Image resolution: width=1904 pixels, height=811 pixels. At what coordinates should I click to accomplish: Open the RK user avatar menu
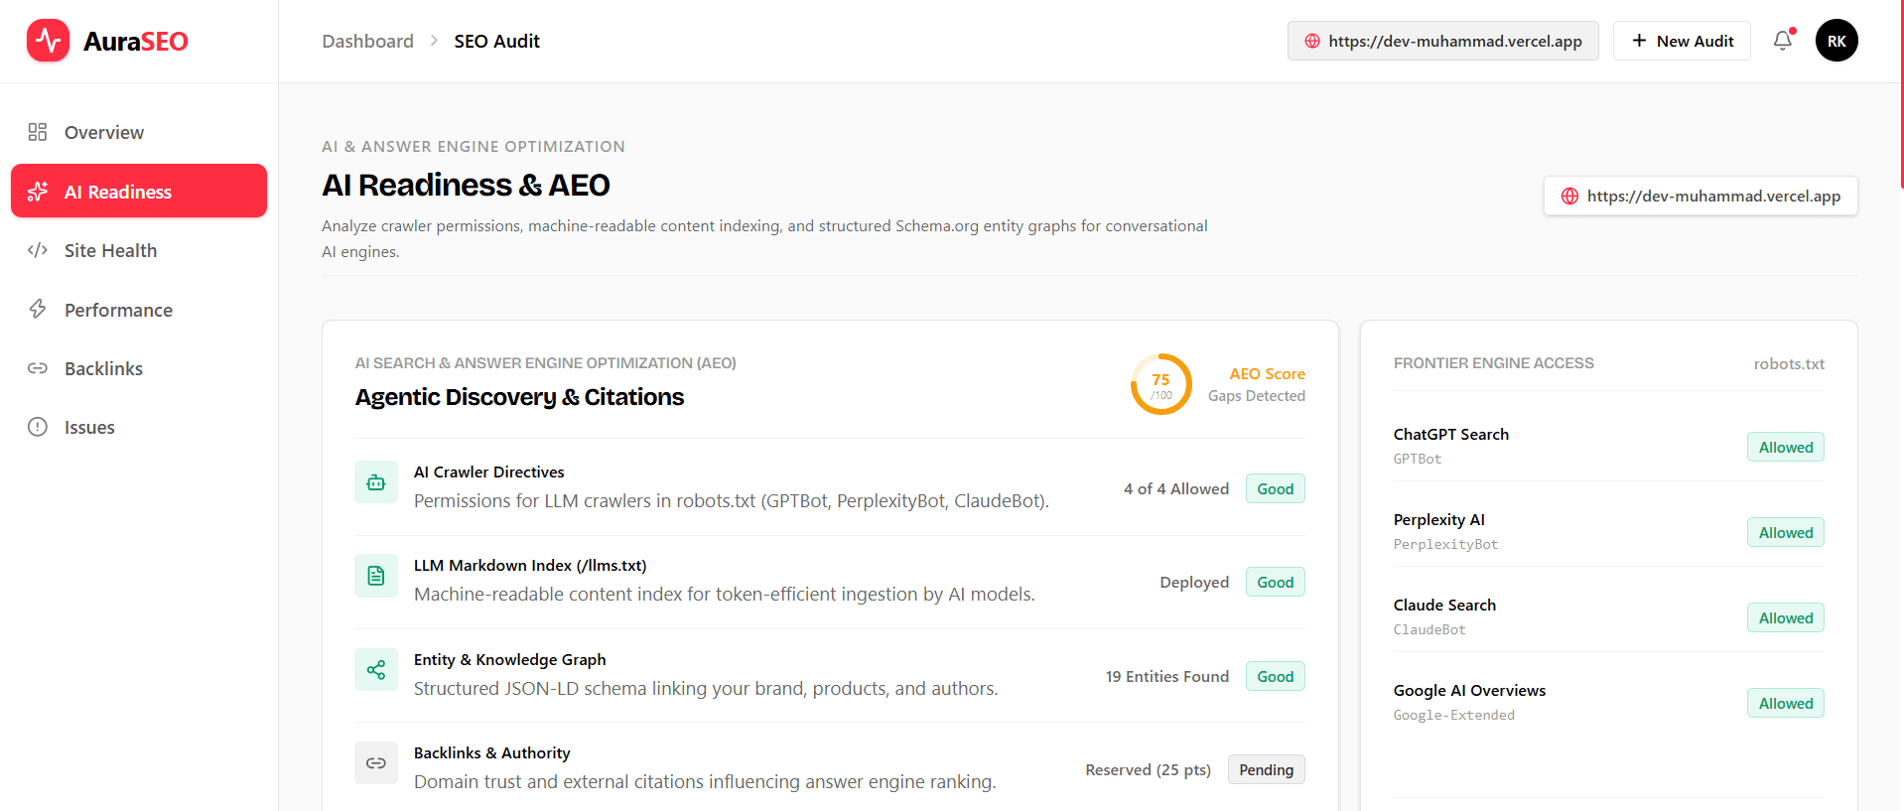pos(1836,41)
